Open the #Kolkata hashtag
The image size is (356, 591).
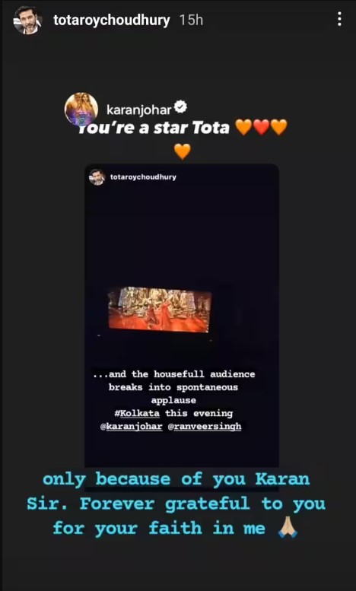tap(137, 414)
